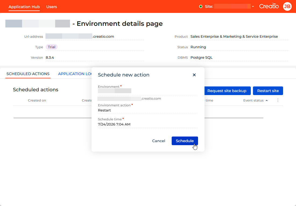Open the Application Hub menu
Screen dimensions: 296x206
[x=24, y=7]
